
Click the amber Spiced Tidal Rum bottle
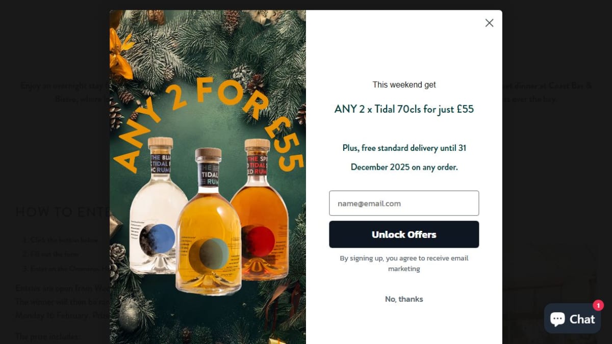259,209
